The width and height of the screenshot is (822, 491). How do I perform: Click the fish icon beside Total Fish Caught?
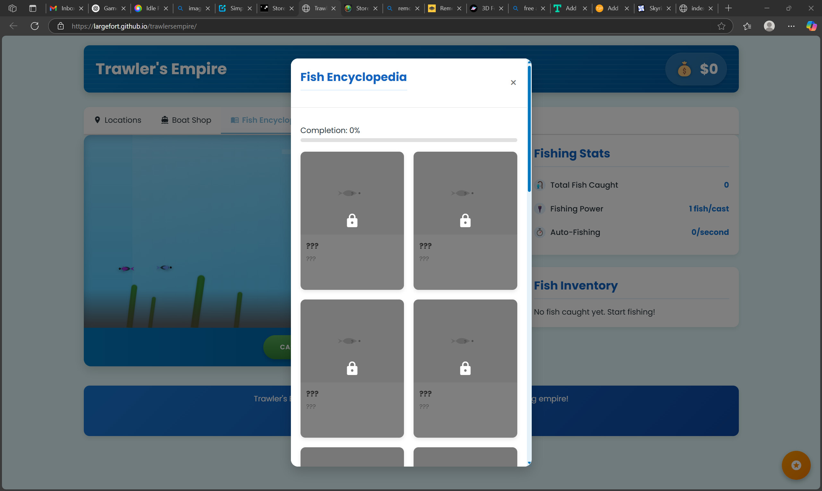coord(540,185)
